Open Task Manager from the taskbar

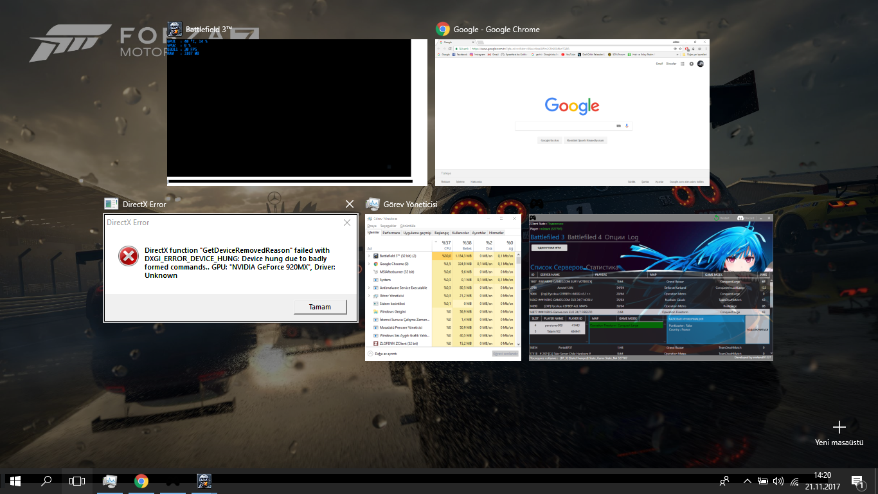(109, 480)
